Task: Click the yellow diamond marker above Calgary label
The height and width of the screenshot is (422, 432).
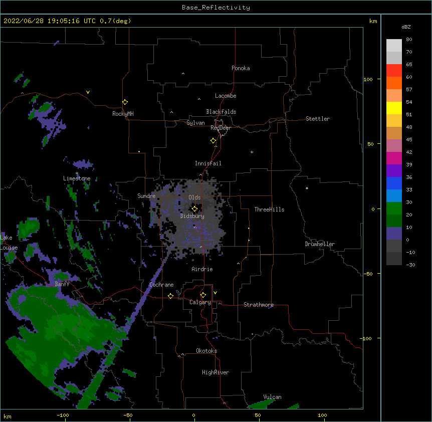Action: (x=203, y=295)
